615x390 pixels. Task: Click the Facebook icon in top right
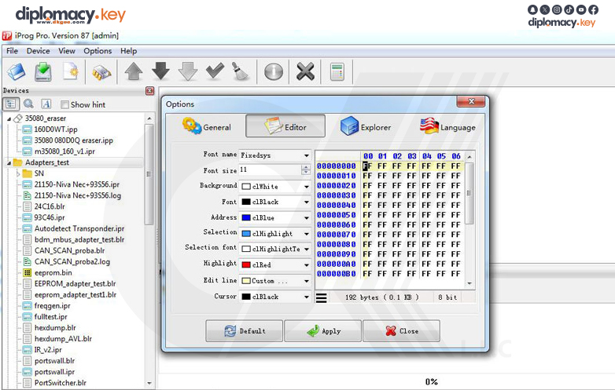(594, 9)
